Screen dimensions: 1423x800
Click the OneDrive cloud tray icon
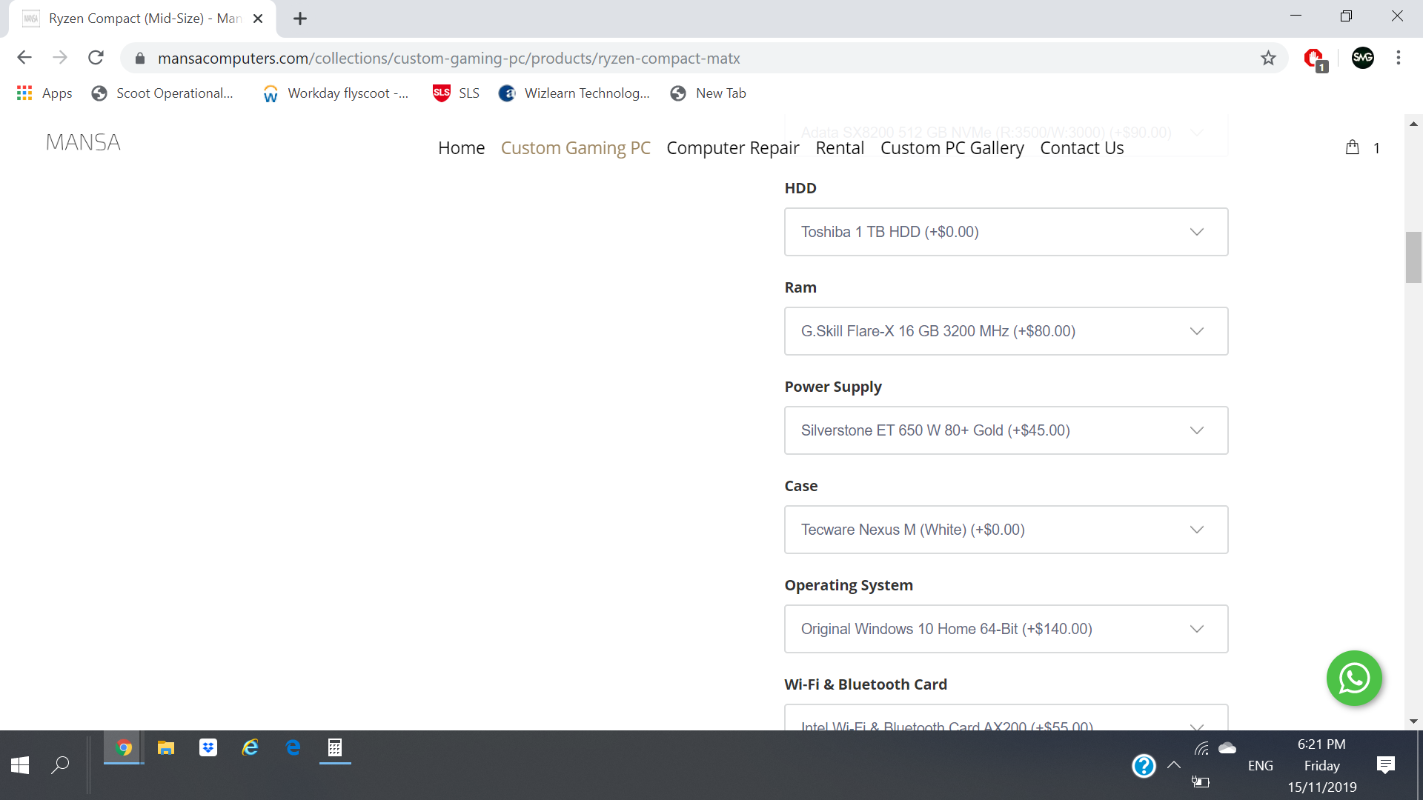tap(1227, 748)
